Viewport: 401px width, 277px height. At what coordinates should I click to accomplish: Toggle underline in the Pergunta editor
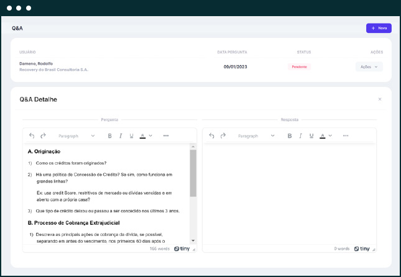[131, 135]
